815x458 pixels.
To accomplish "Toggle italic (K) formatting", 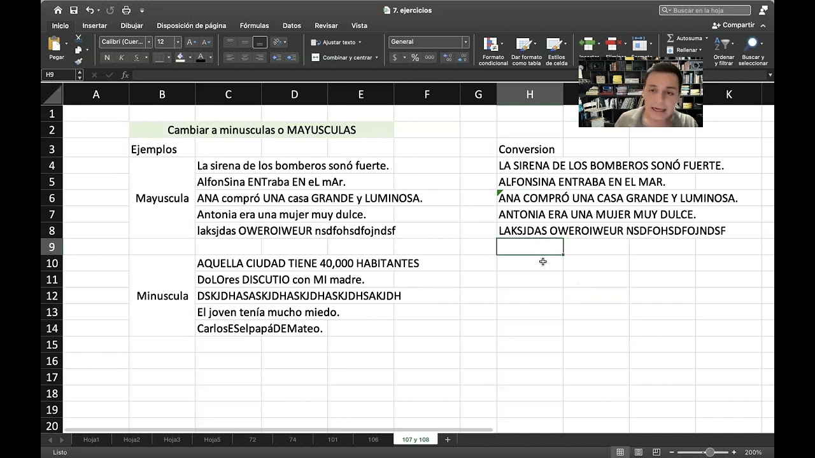I will (122, 57).
